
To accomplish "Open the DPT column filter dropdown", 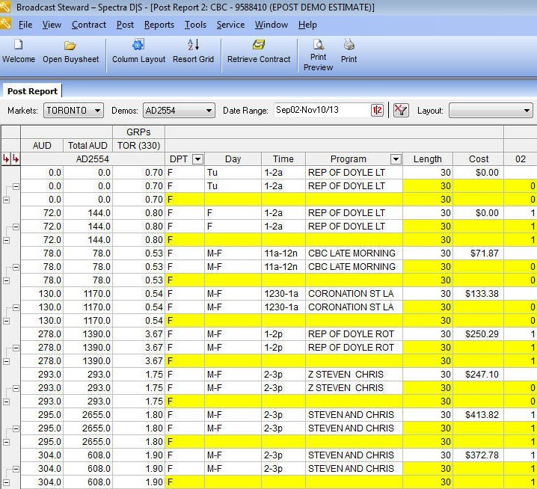I will (197, 159).
